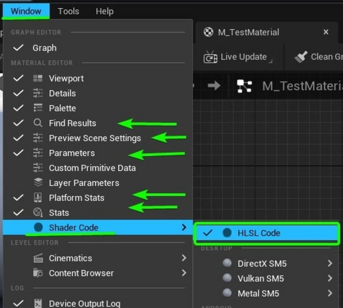Image resolution: width=343 pixels, height=308 pixels.
Task: Open the Live Update dropdown corner
Action: (270, 61)
